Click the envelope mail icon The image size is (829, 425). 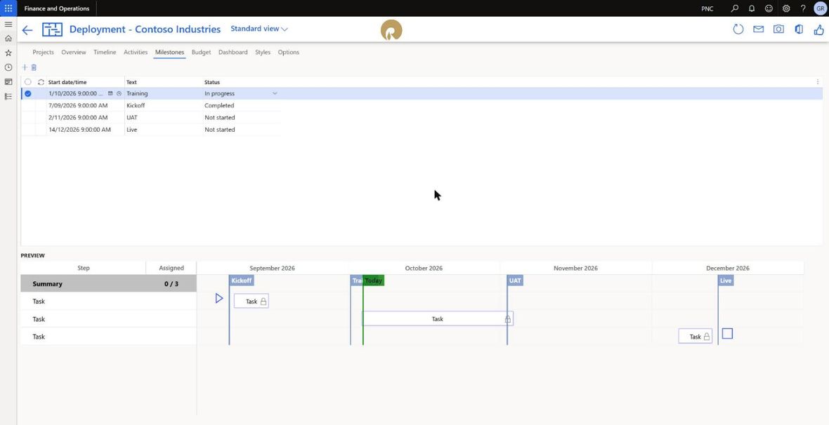[758, 29]
